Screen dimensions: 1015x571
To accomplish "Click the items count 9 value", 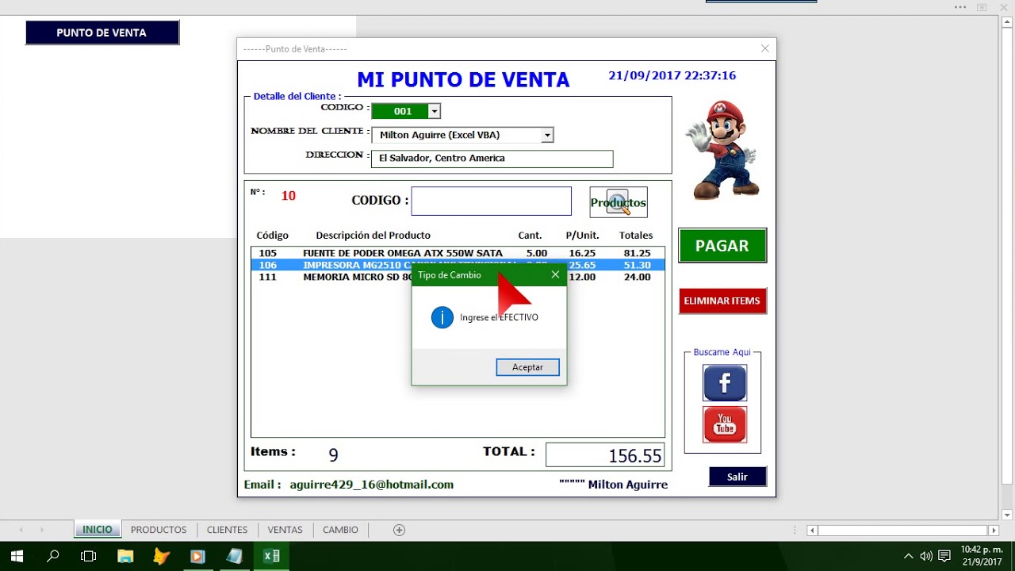I will pyautogui.click(x=333, y=455).
